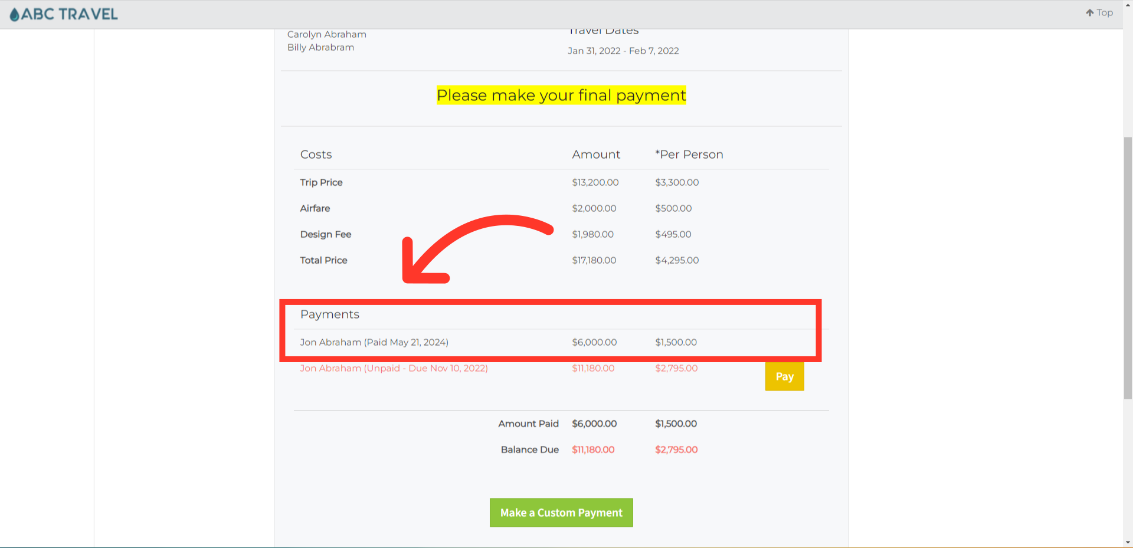Viewport: 1133px width, 548px height.
Task: Click the scrollbar up arrow
Action: (x=1128, y=4)
